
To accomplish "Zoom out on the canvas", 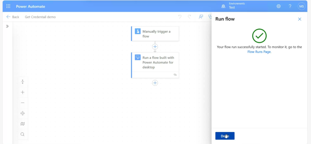I will [22, 103].
